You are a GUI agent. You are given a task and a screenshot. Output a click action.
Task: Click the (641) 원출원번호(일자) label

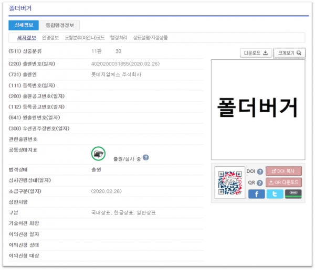(34, 117)
